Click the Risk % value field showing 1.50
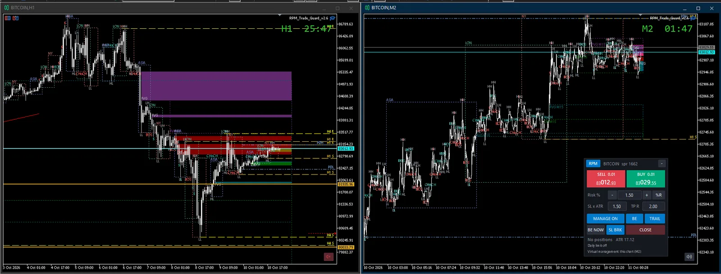721x274 pixels. (x=629, y=195)
